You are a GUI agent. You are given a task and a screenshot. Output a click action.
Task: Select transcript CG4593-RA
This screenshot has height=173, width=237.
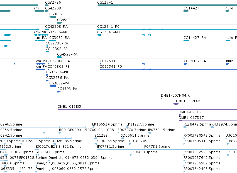(x=67, y=54)
